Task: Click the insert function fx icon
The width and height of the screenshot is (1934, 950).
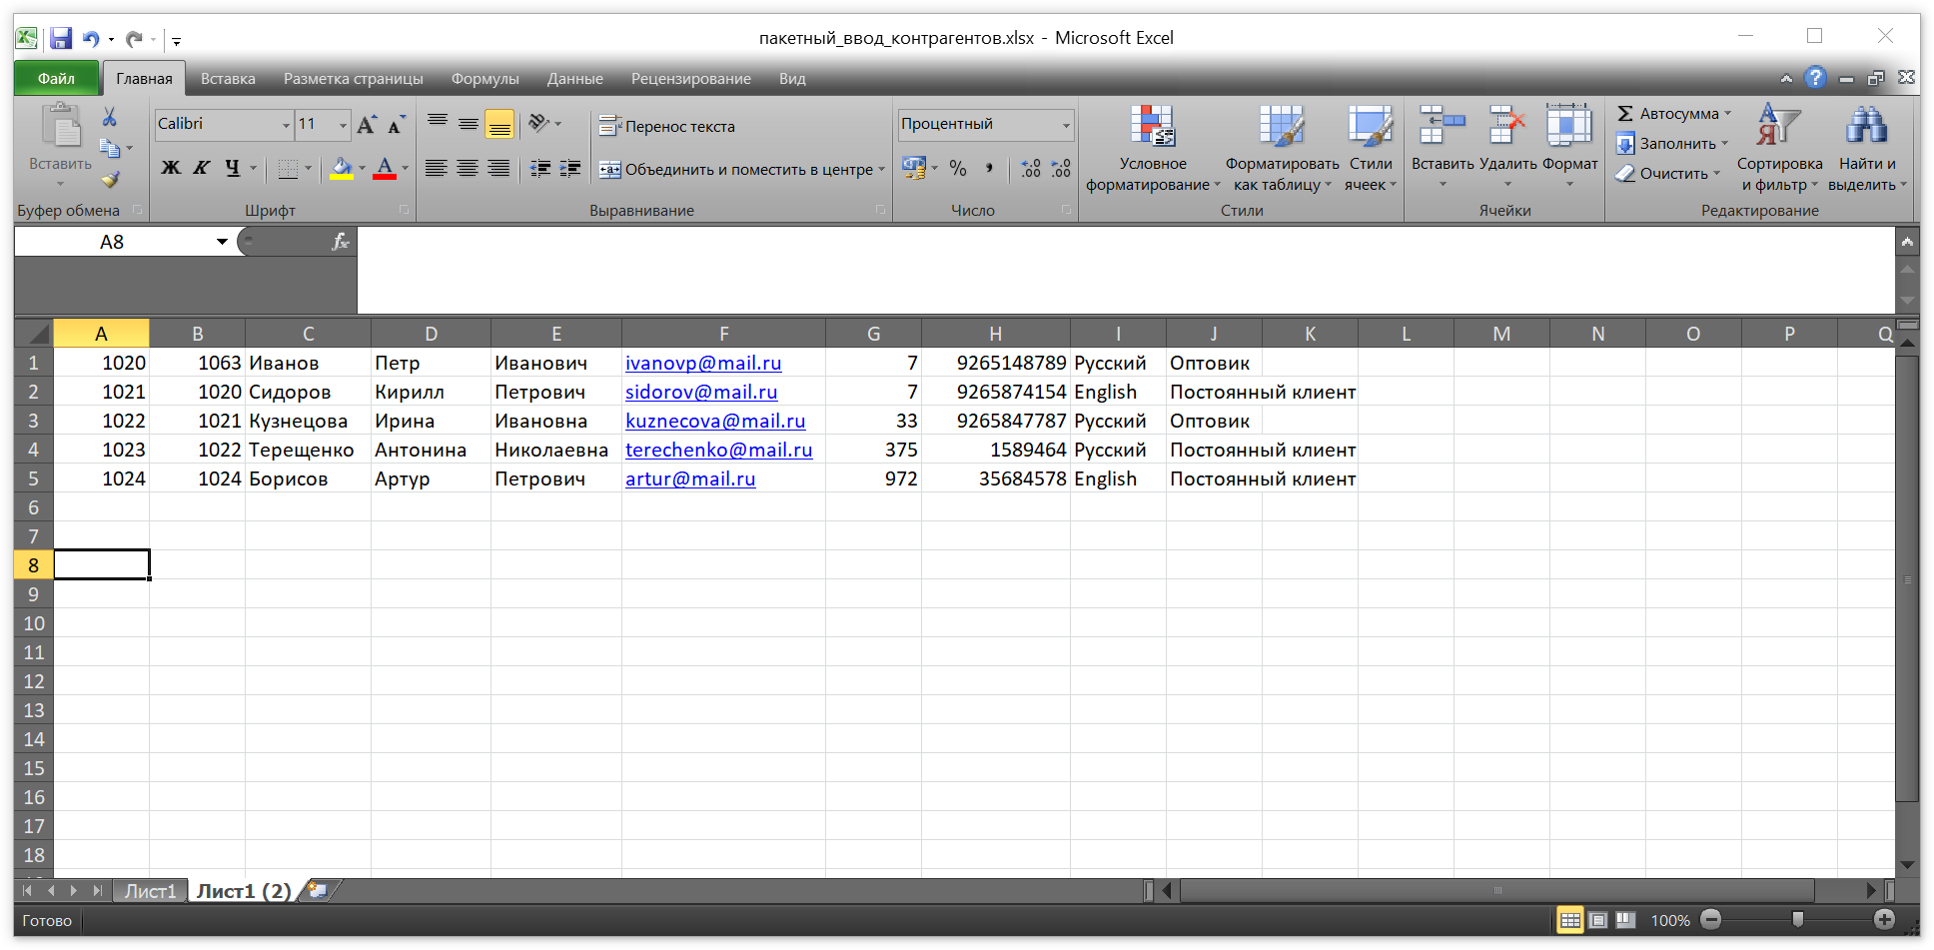Action: pos(340,242)
